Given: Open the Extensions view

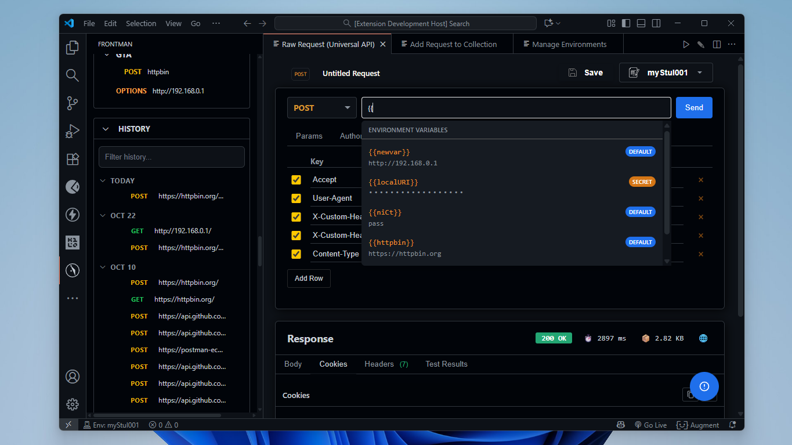Looking at the screenshot, I should coord(73,159).
